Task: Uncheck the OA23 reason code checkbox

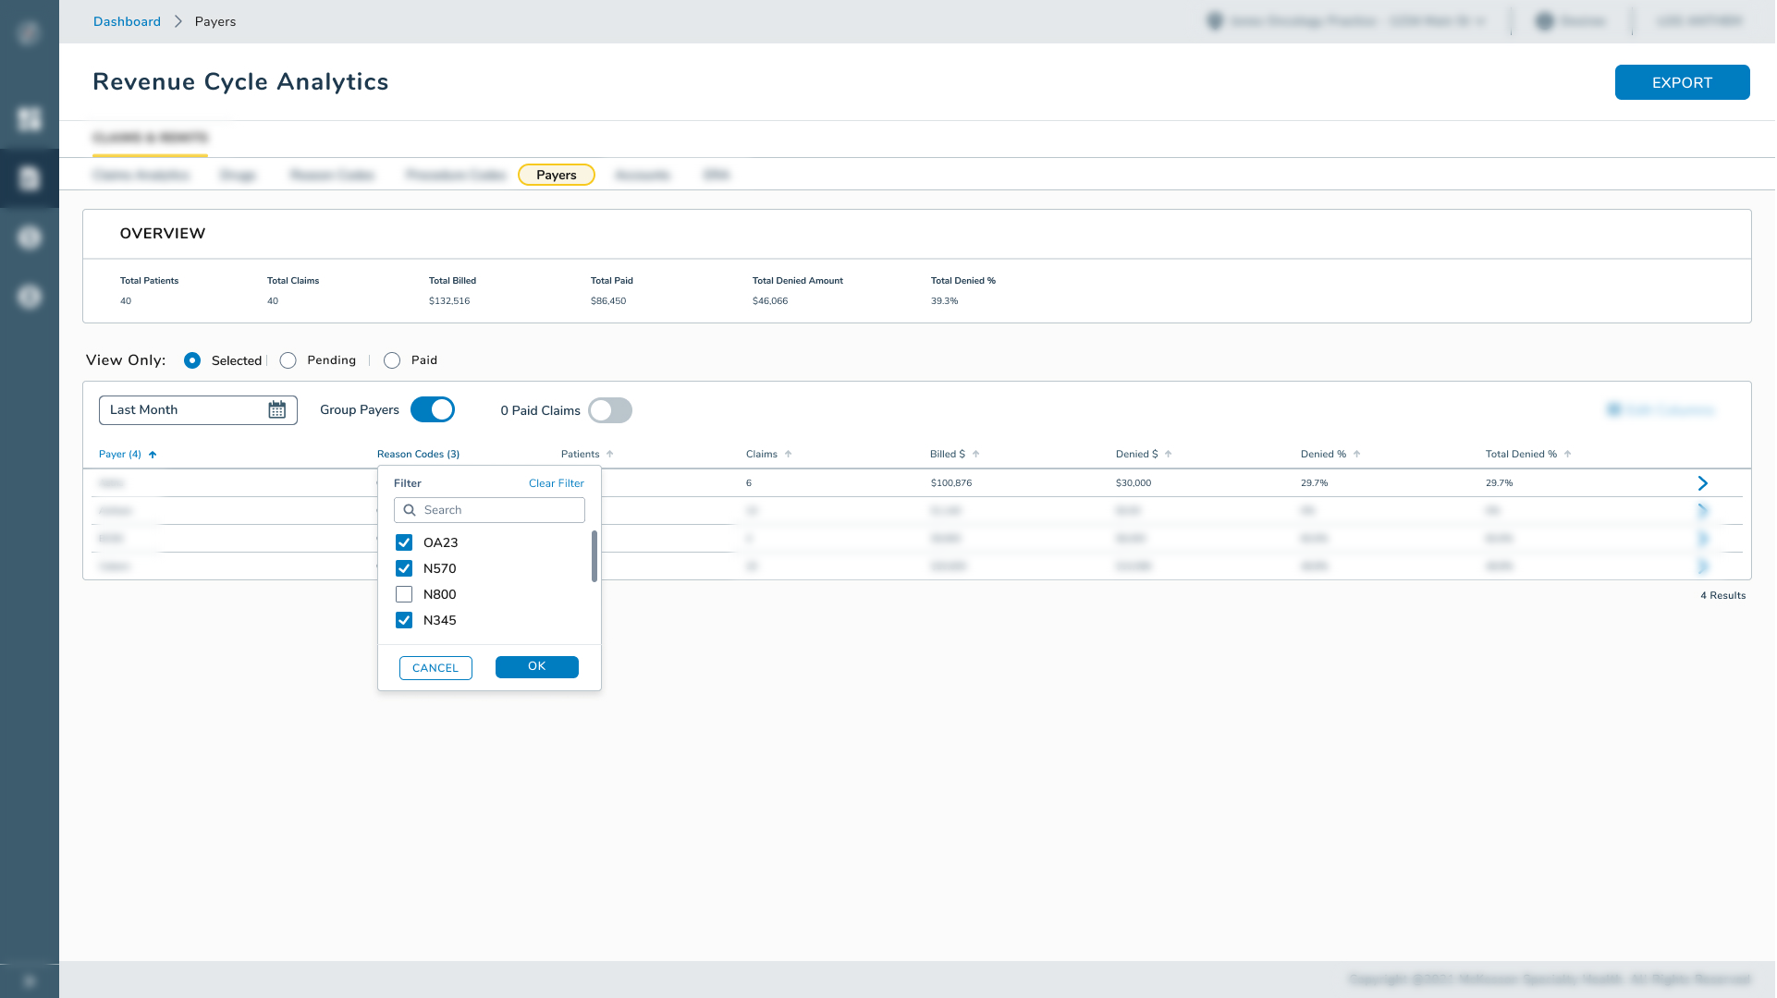Action: 404,542
